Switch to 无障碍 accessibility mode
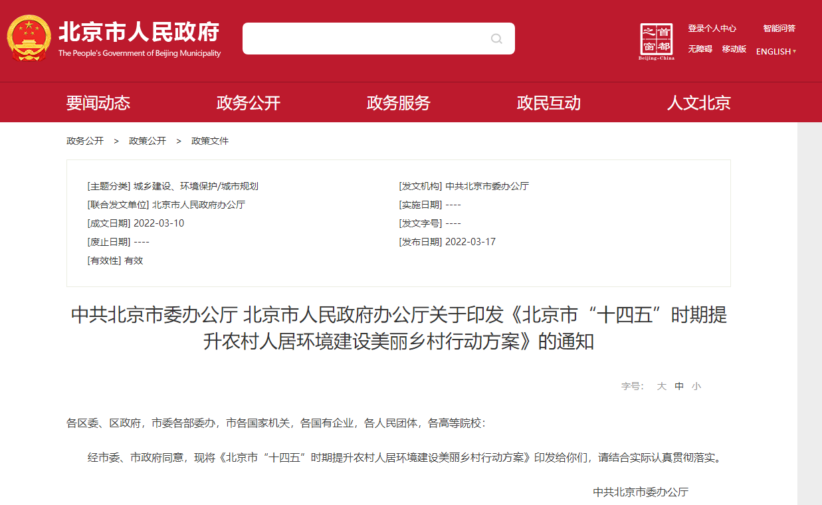 tap(700, 49)
